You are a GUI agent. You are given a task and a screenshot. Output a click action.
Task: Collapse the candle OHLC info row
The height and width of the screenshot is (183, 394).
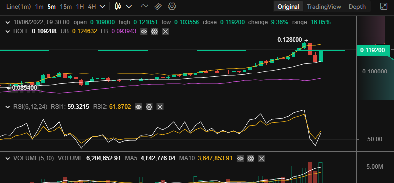click(x=8, y=22)
